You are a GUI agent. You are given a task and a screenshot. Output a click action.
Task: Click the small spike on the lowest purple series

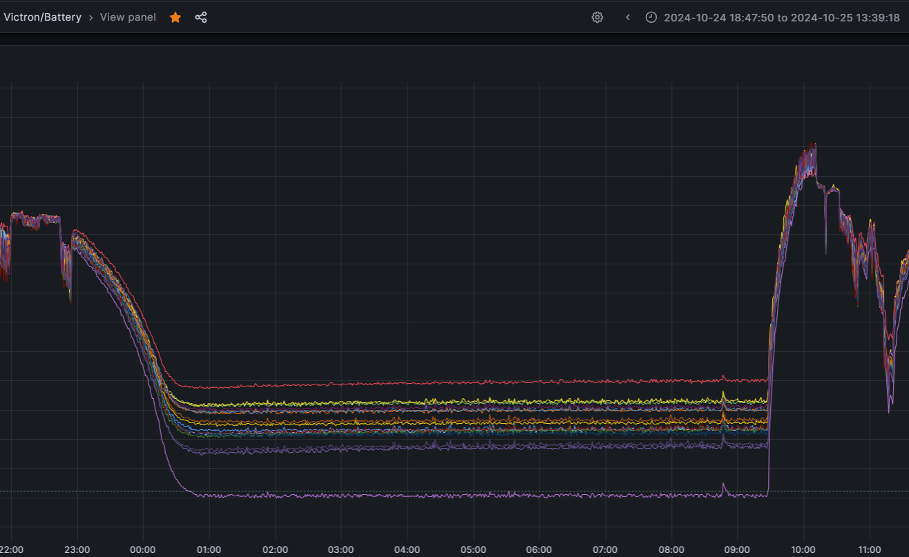(723, 485)
